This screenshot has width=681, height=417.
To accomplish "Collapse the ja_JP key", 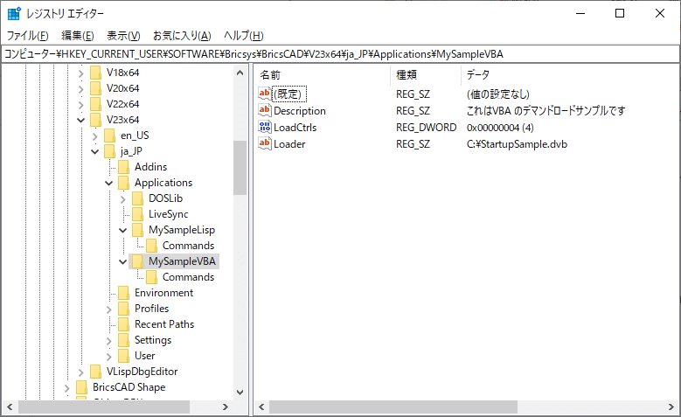I will 94,151.
